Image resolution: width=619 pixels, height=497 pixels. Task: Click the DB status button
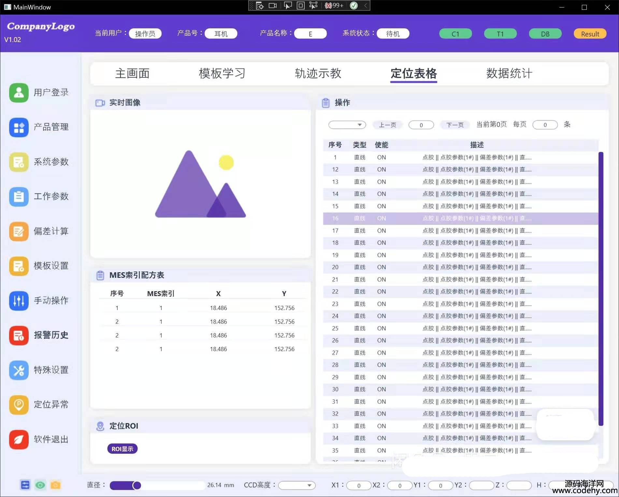click(x=545, y=34)
